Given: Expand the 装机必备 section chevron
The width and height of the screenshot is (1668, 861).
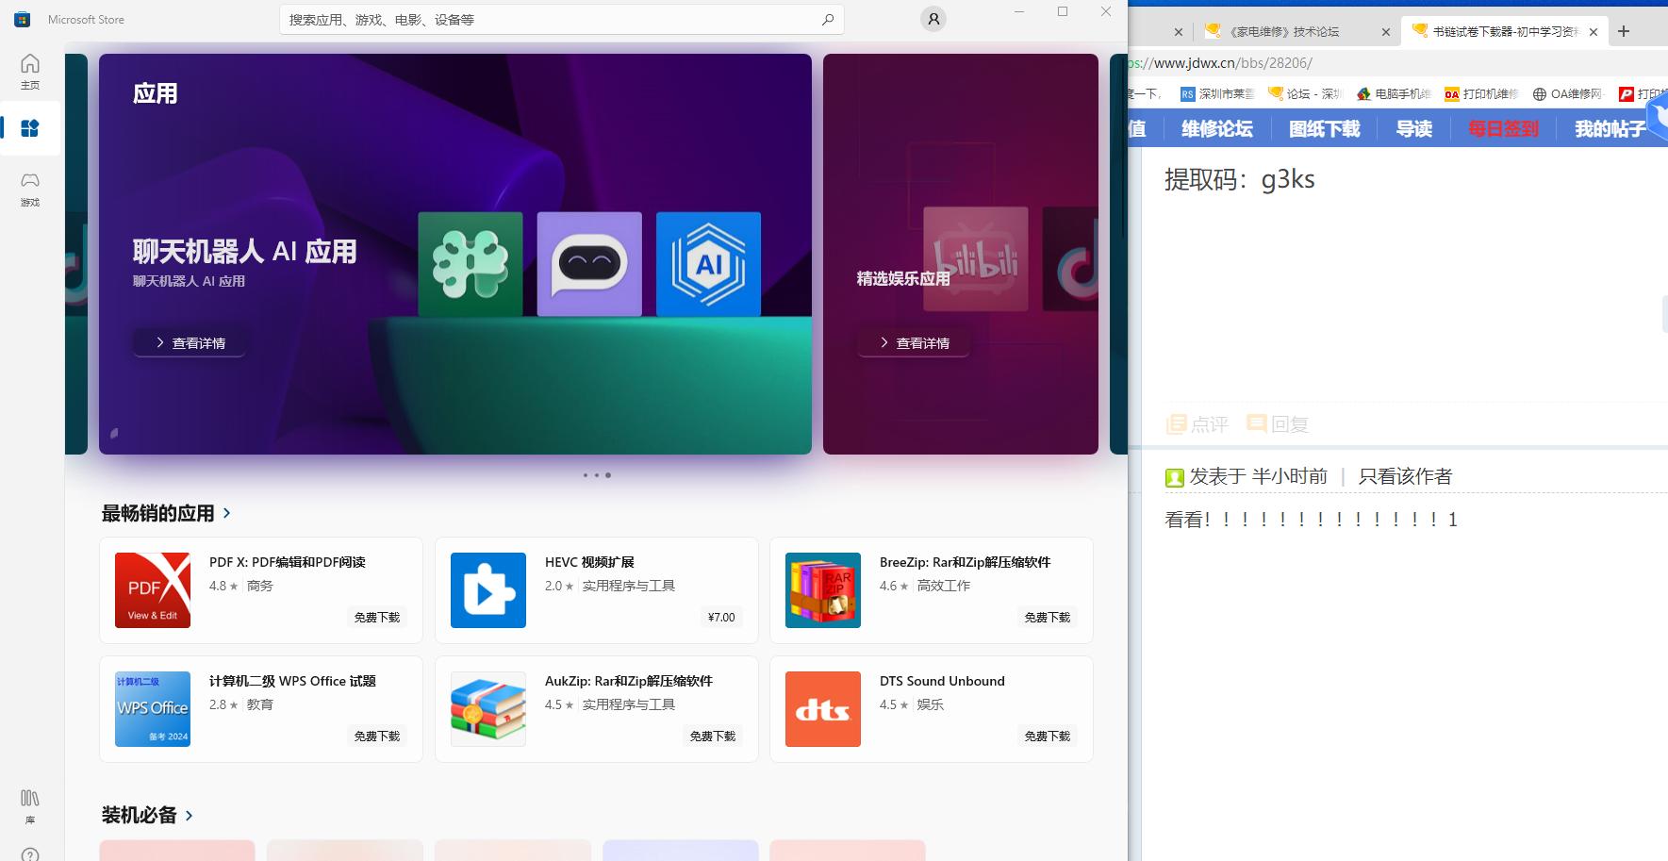Looking at the screenshot, I should pyautogui.click(x=189, y=815).
